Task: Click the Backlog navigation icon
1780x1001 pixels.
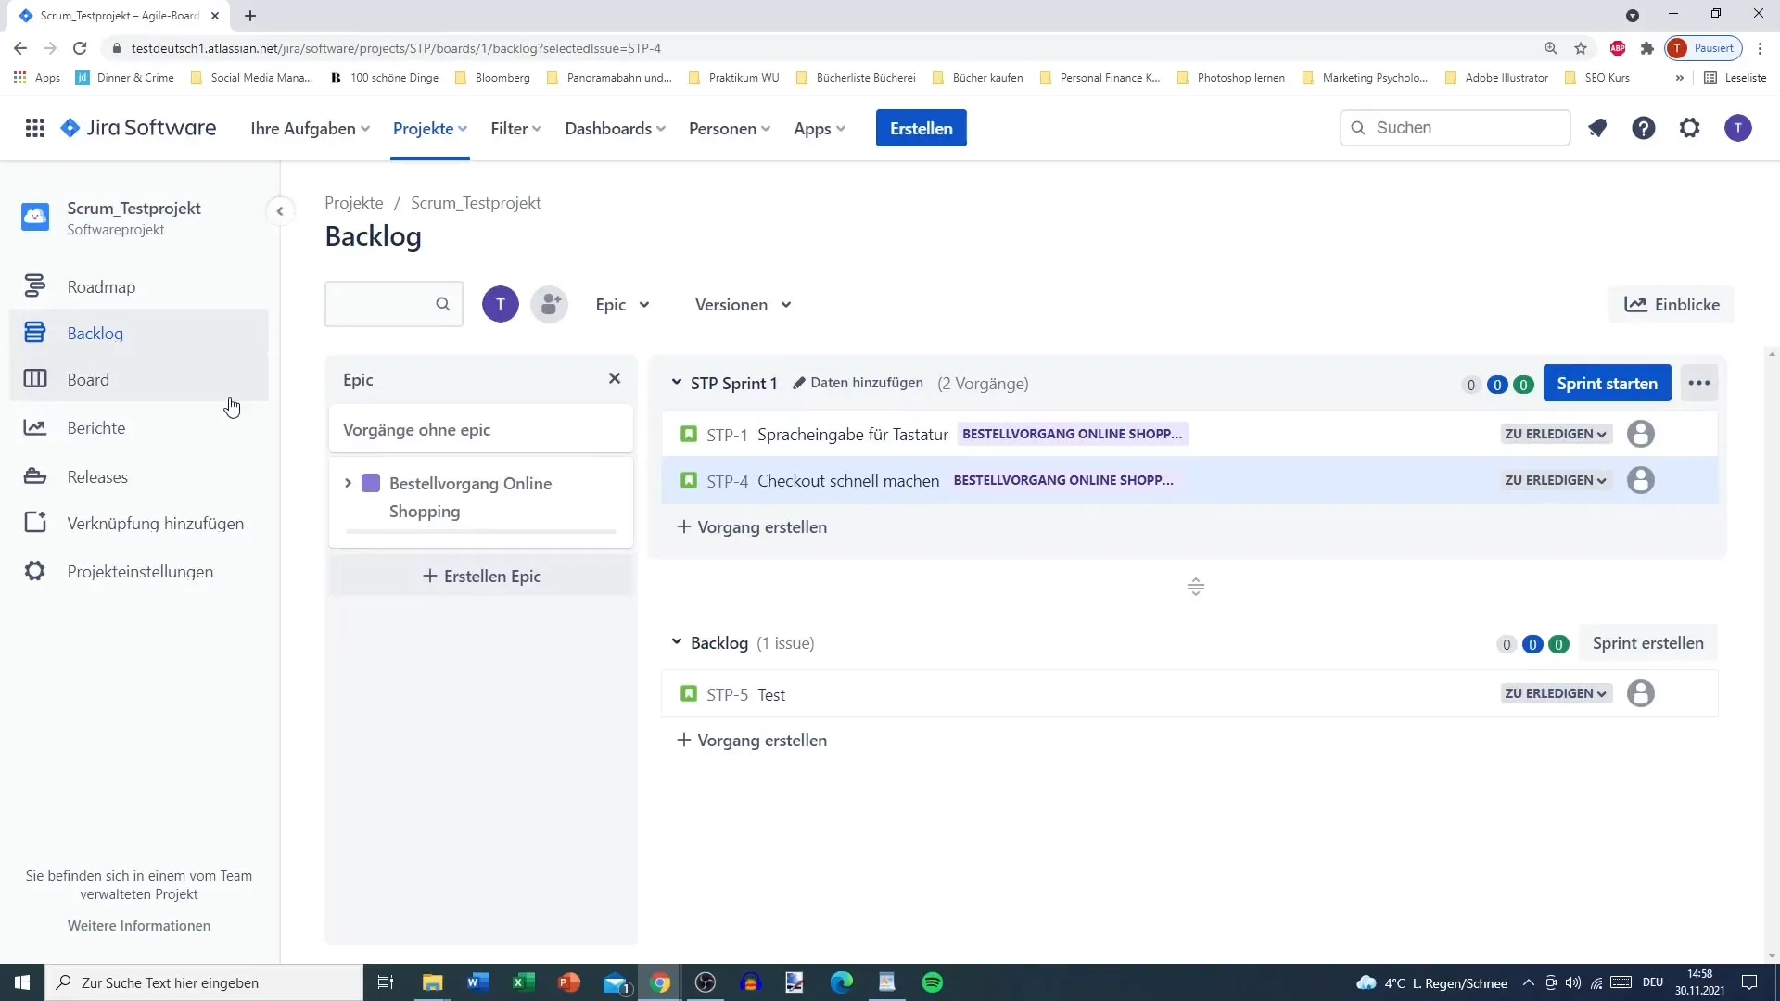Action: [33, 331]
